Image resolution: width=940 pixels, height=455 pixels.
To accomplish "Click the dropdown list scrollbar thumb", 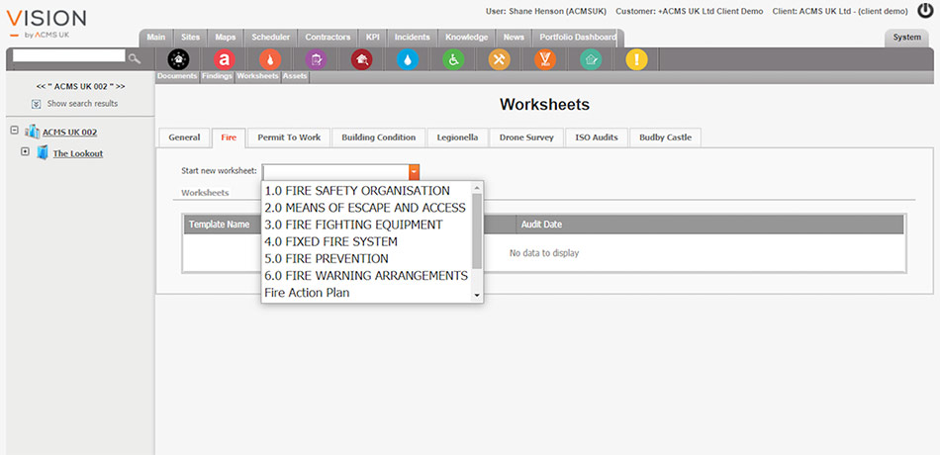I will [x=477, y=230].
